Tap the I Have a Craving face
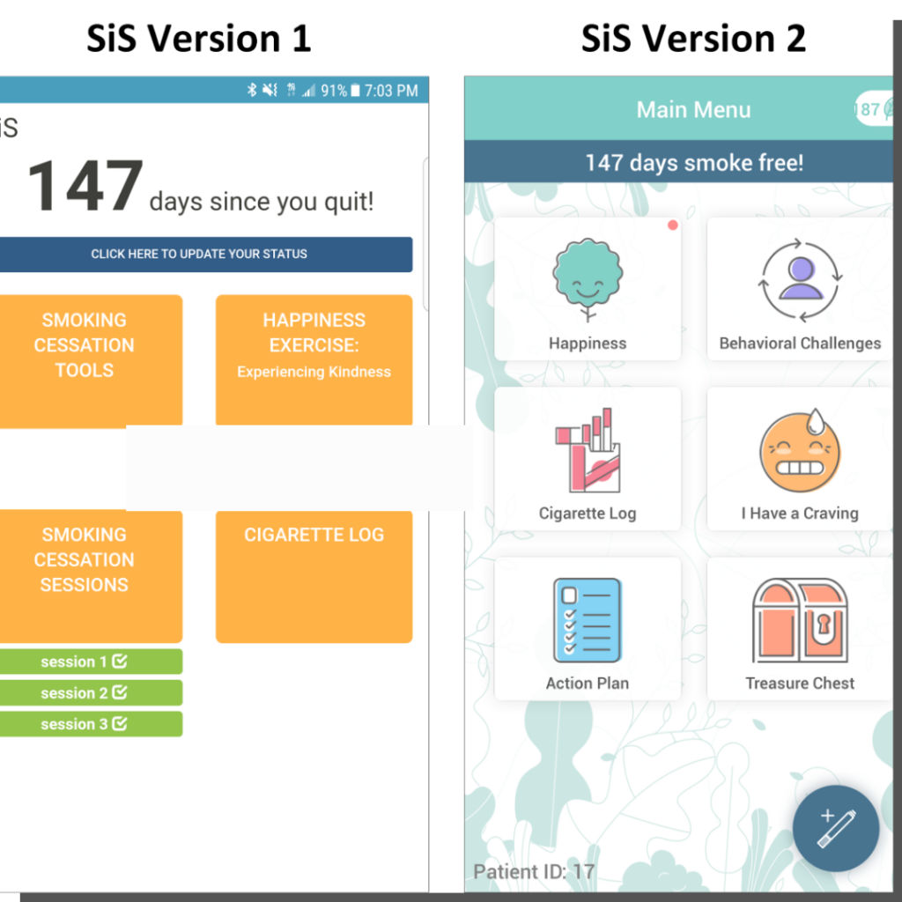The width and height of the screenshot is (902, 902). 800,450
